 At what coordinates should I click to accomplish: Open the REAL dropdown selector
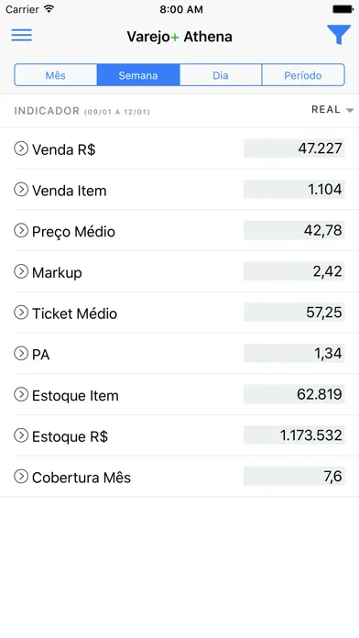click(x=332, y=109)
